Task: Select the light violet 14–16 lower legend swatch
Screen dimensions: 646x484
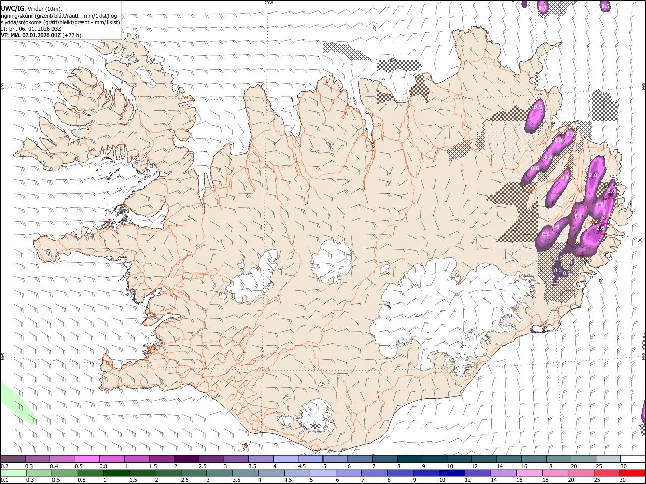Action: tap(503, 473)
